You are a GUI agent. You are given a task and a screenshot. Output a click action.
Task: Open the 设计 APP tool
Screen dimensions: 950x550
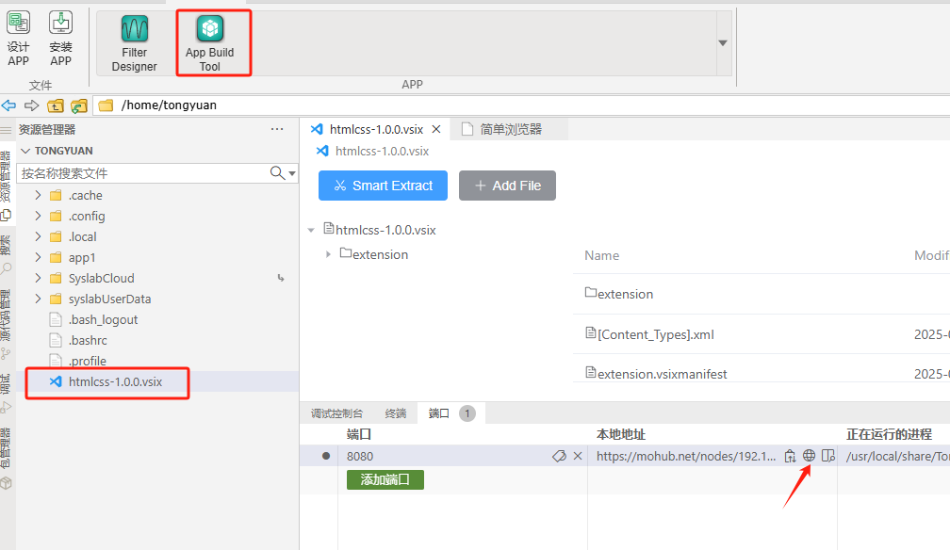(x=18, y=39)
